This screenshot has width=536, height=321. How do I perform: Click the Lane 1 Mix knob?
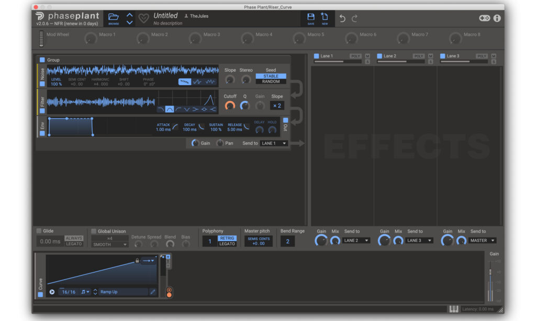335,240
